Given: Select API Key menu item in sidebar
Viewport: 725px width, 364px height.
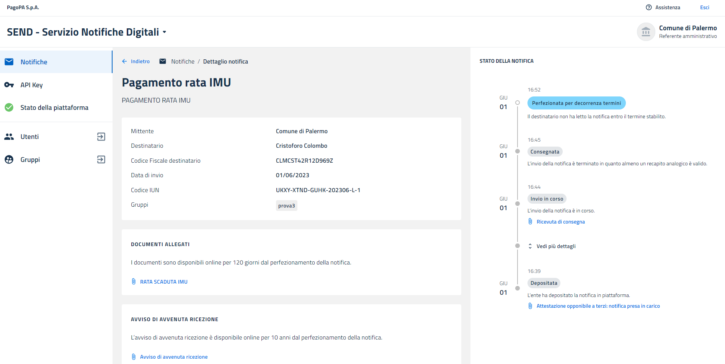Looking at the screenshot, I should pyautogui.click(x=31, y=85).
